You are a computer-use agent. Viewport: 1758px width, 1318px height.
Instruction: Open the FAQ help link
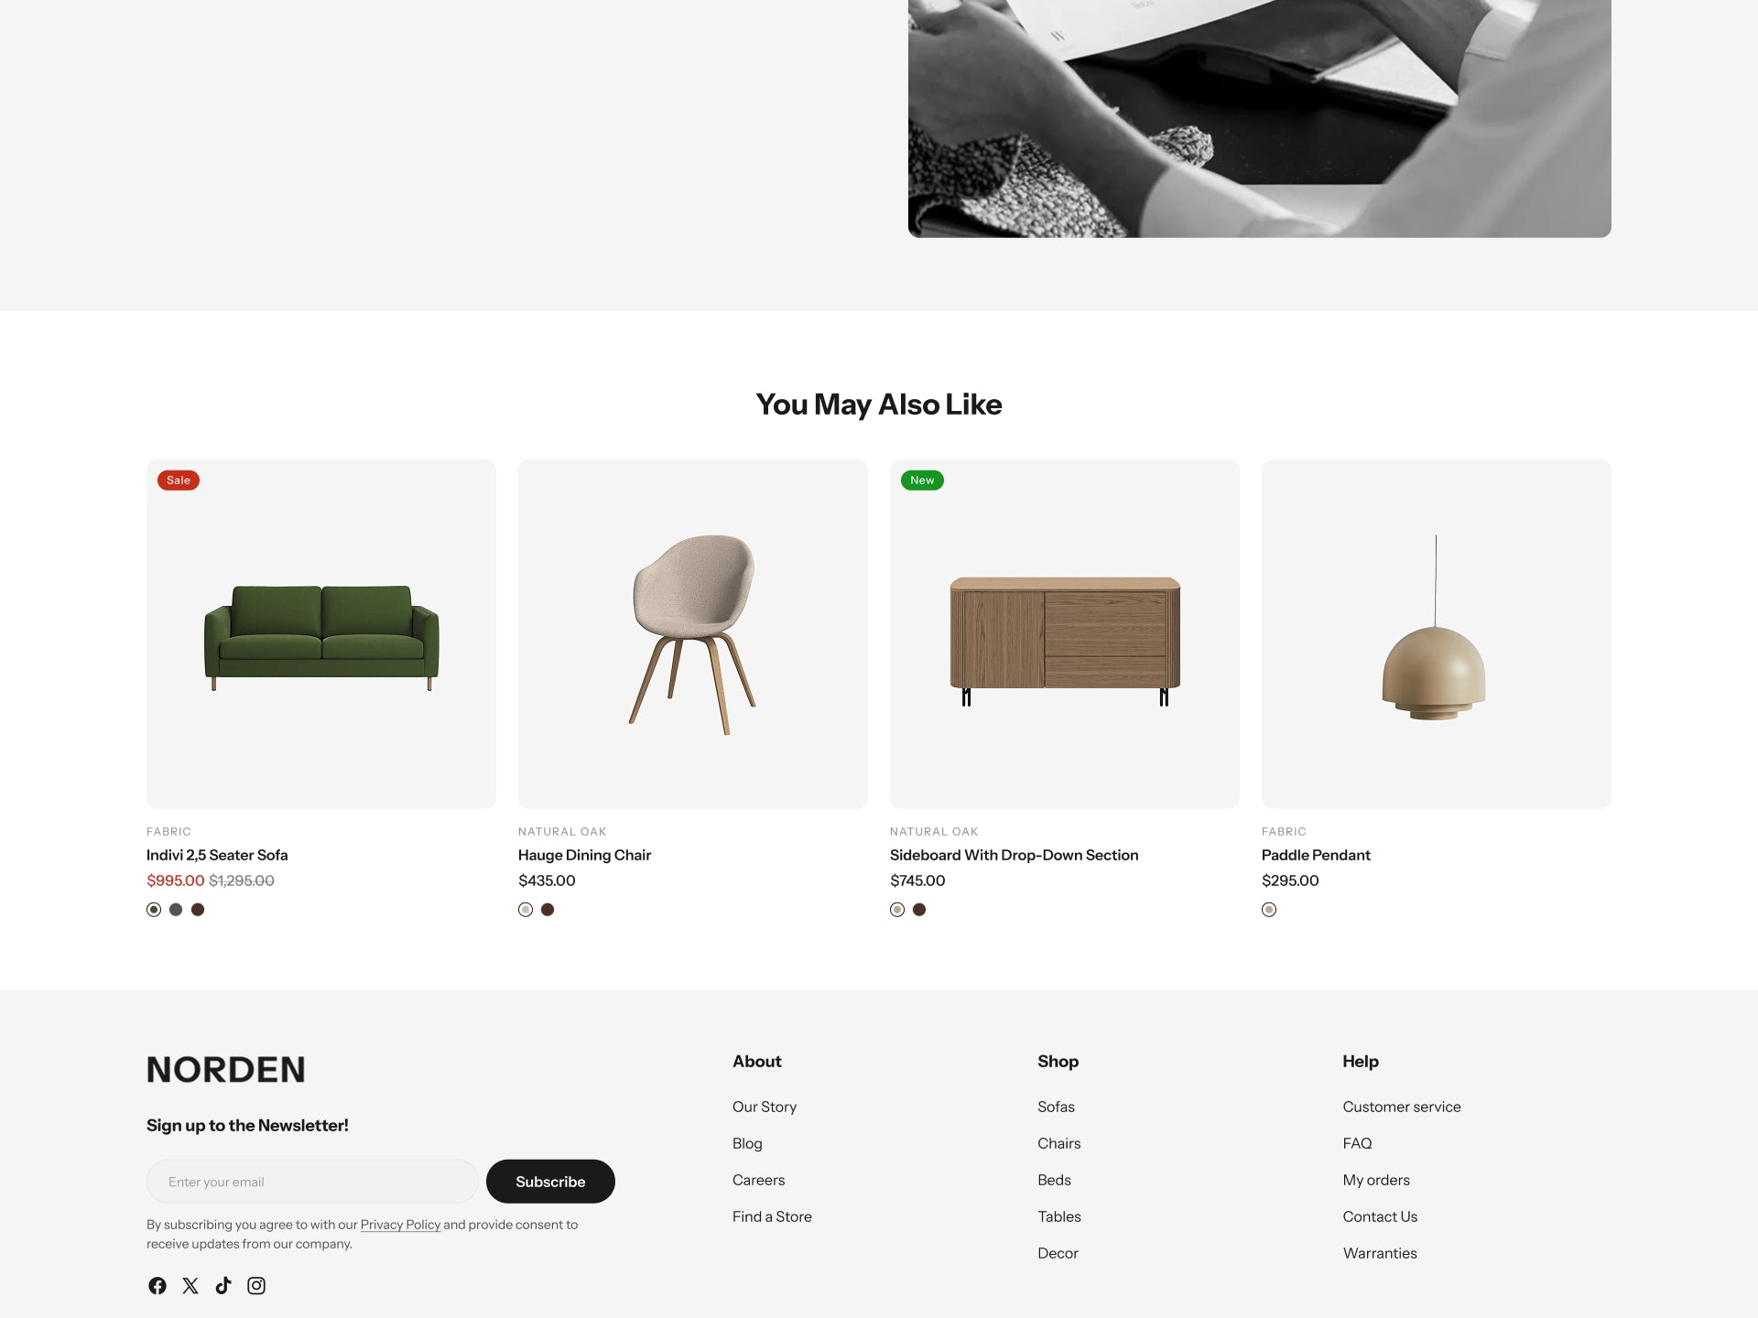pos(1357,1143)
